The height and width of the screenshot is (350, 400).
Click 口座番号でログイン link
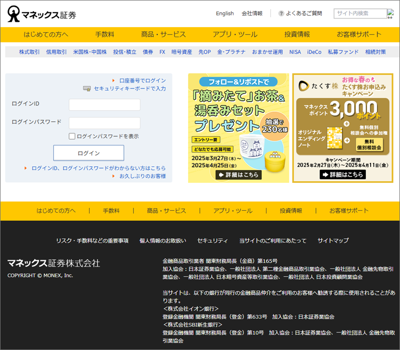click(x=142, y=81)
